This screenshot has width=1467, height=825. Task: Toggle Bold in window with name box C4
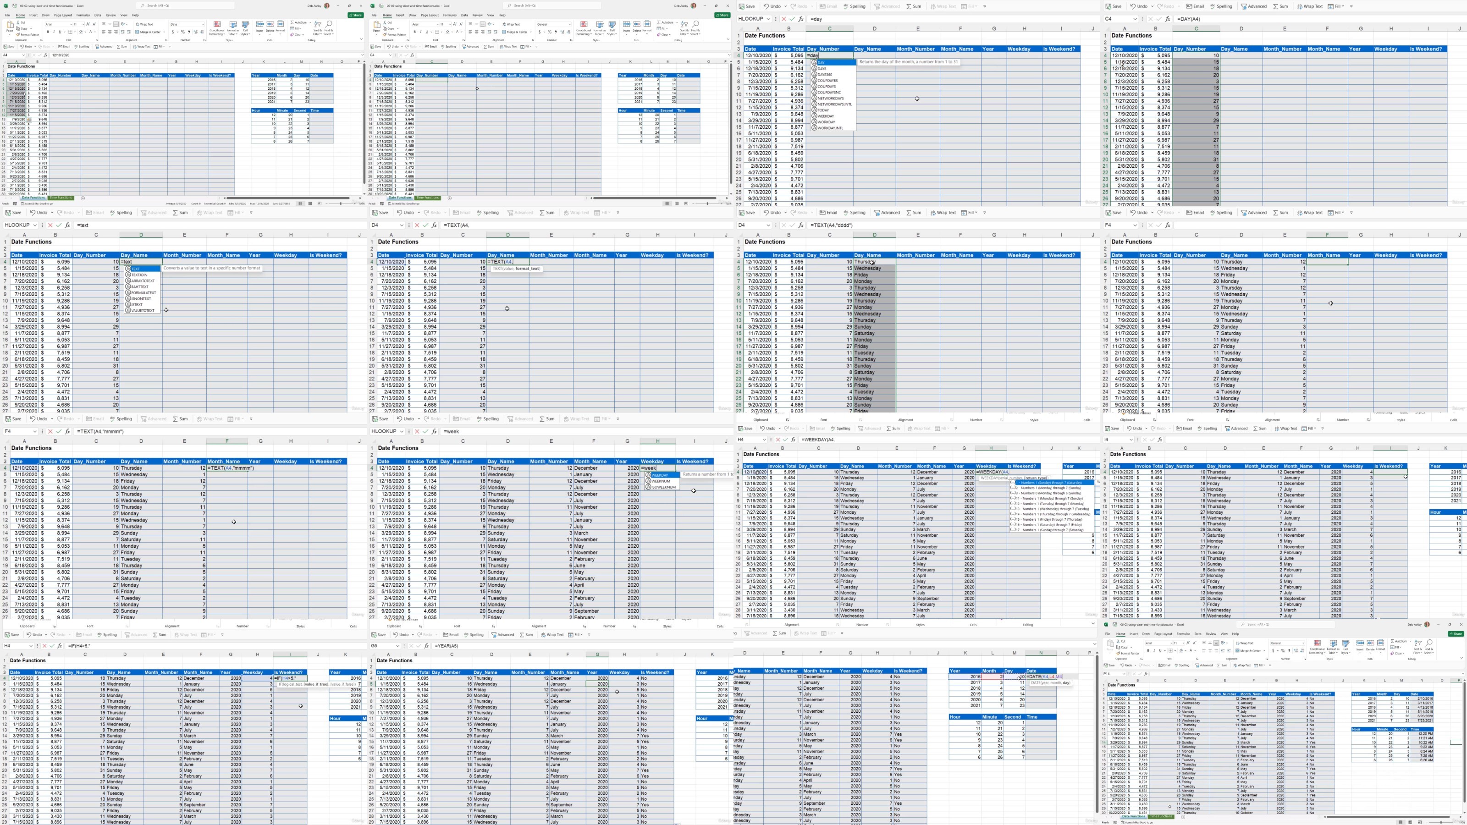point(414,32)
